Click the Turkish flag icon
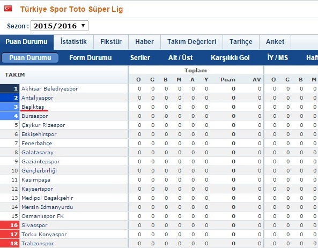 coord(8,9)
